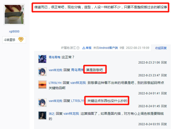Image resolution: width=173 pixels, height=129 pixels.
Task: Click 回复 beside the 03:55 comment
Action: pos(164,124)
